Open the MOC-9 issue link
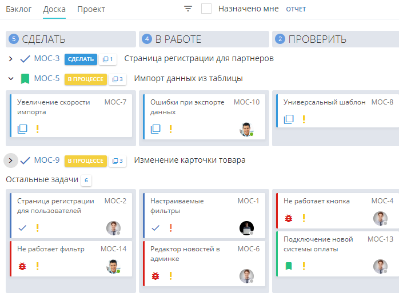Screen dimensions: 399x293 click(47, 160)
